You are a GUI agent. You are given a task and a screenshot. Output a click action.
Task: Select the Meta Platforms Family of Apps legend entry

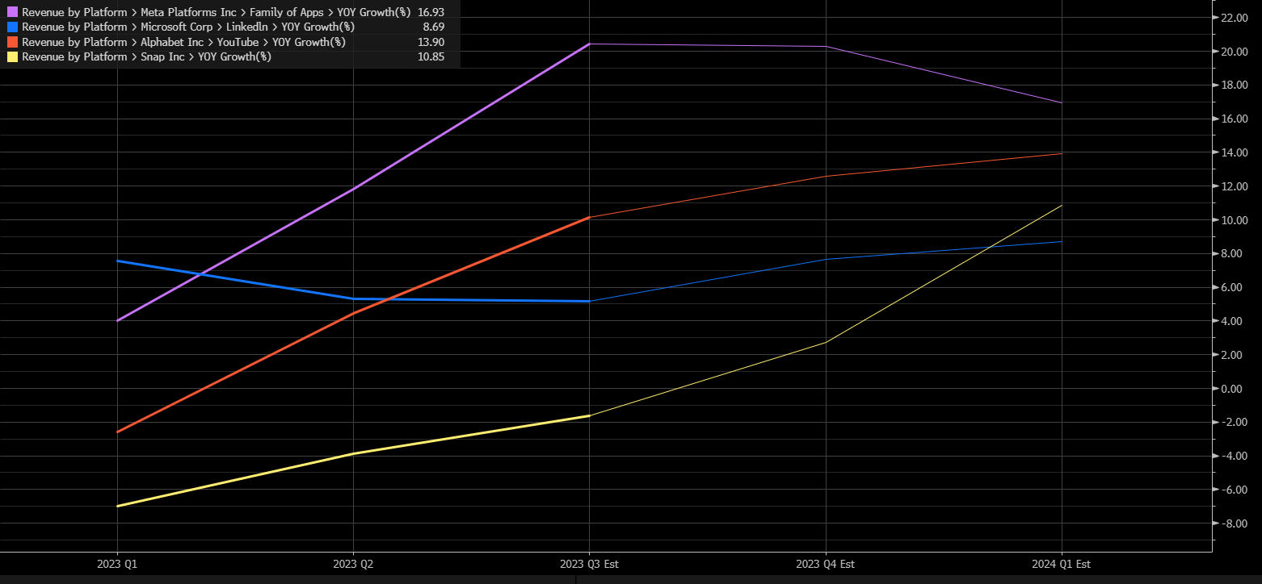tap(216, 12)
